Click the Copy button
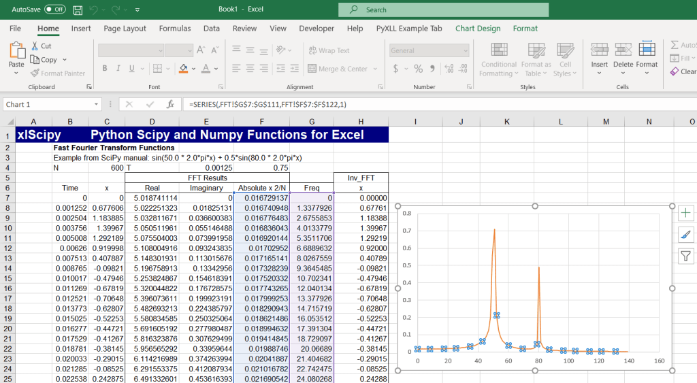This screenshot has width=697, height=383. point(44,60)
